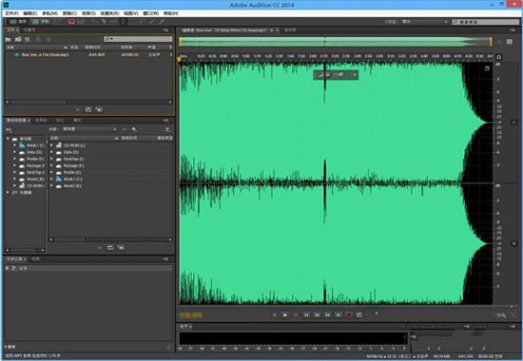Screen dimensions: 523x361
Task: Toggle the right channel enable button
Action: click(514, 243)
